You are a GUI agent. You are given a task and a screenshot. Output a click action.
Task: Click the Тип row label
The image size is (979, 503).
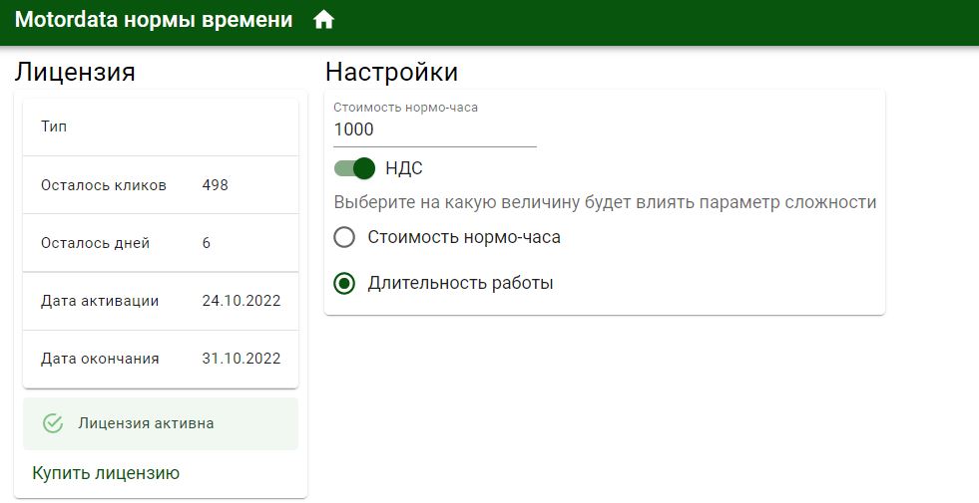pos(54,127)
